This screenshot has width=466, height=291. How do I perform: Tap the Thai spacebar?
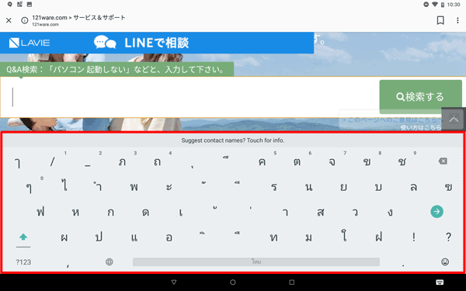click(x=256, y=262)
